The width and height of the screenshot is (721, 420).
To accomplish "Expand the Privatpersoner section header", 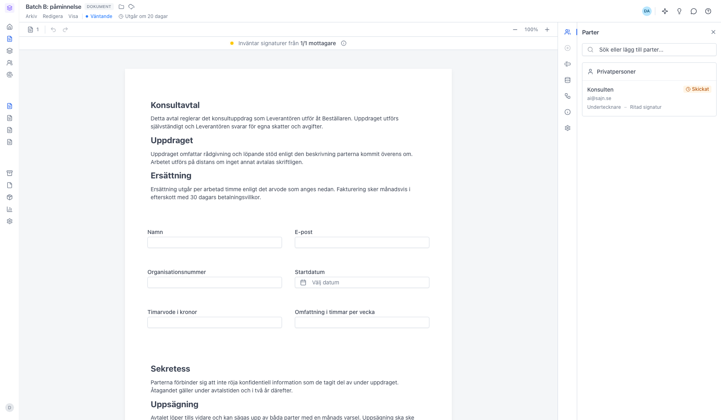I will (x=649, y=72).
